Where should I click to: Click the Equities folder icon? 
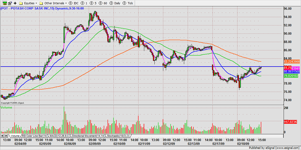(21, 3)
